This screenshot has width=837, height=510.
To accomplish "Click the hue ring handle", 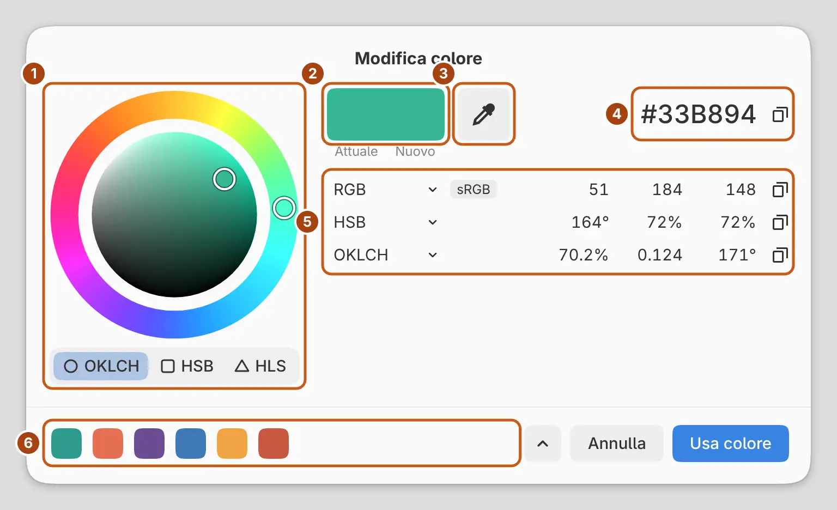I will [284, 208].
